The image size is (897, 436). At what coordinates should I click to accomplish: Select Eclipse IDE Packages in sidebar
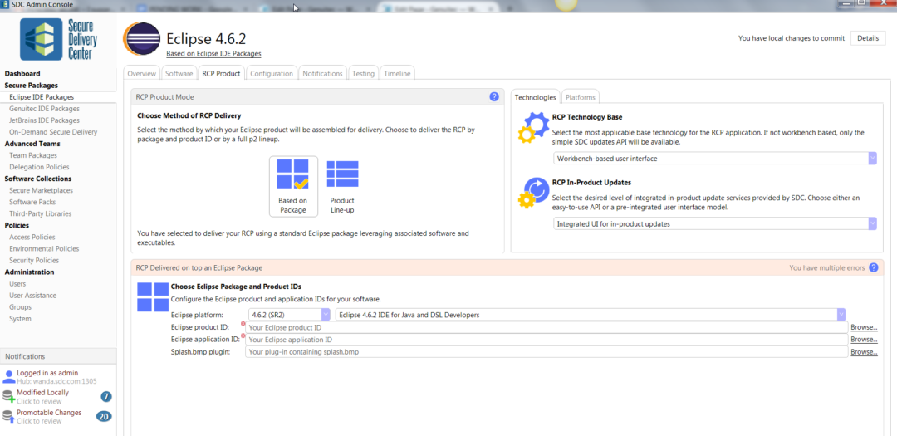(42, 96)
